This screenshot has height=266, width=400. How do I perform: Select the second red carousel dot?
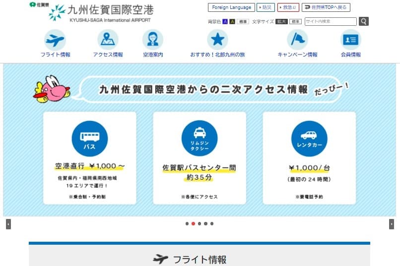pyautogui.click(x=193, y=224)
